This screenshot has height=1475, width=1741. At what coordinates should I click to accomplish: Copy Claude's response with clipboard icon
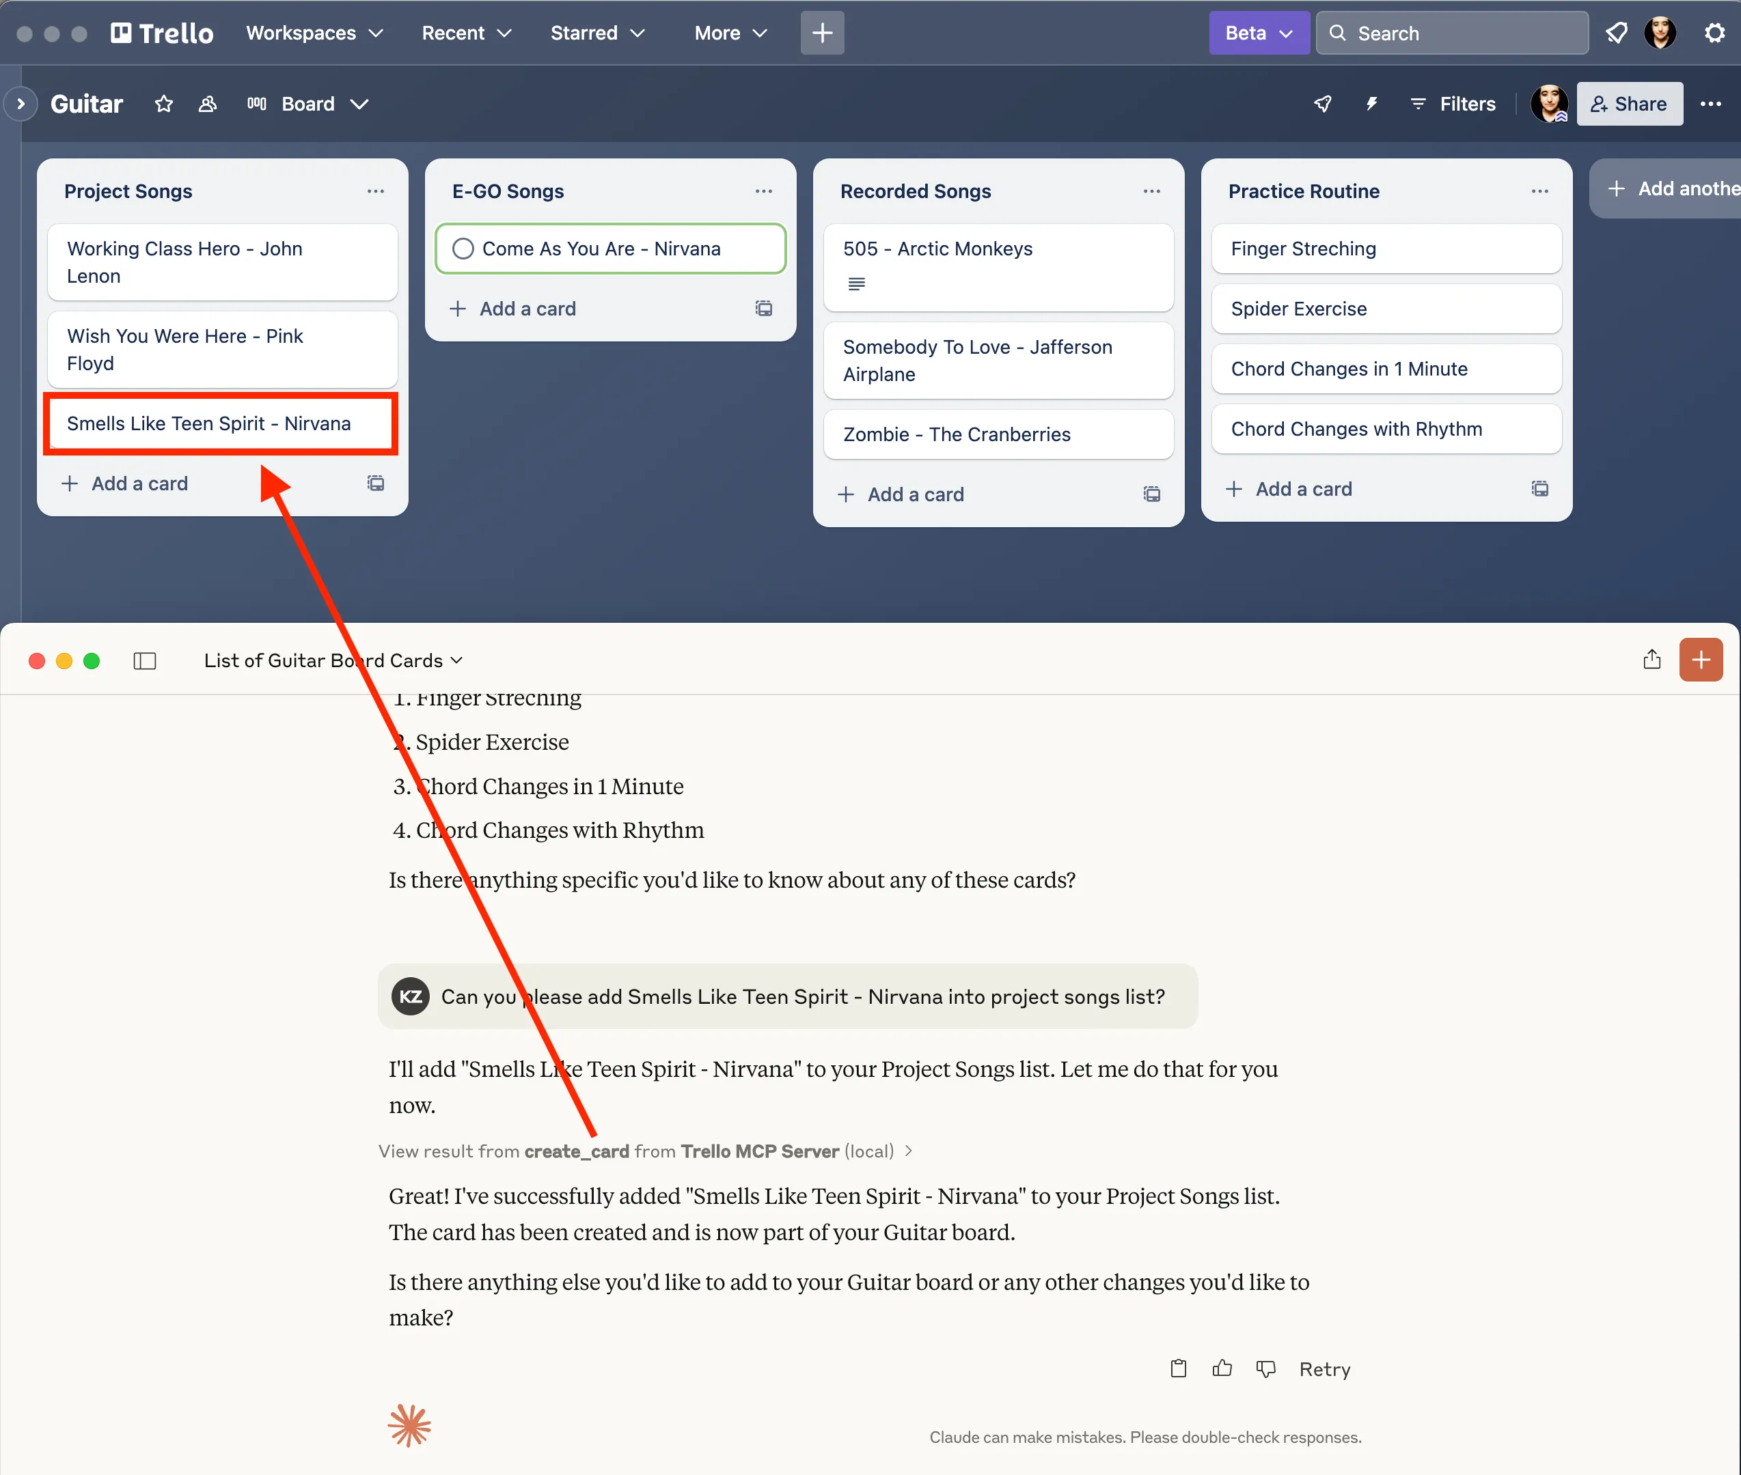click(x=1178, y=1368)
